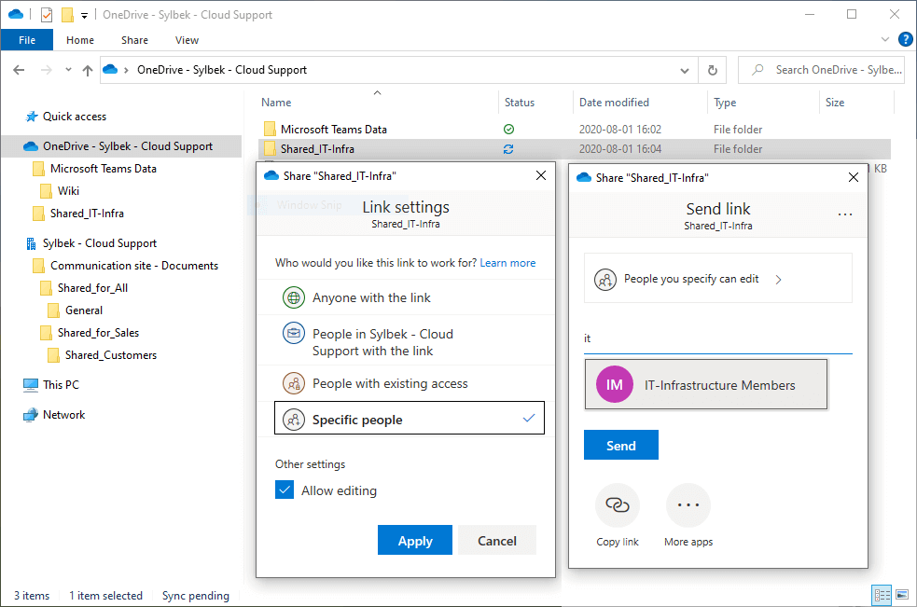Select Shared_Customers folder in tree
Image resolution: width=917 pixels, height=607 pixels.
110,355
